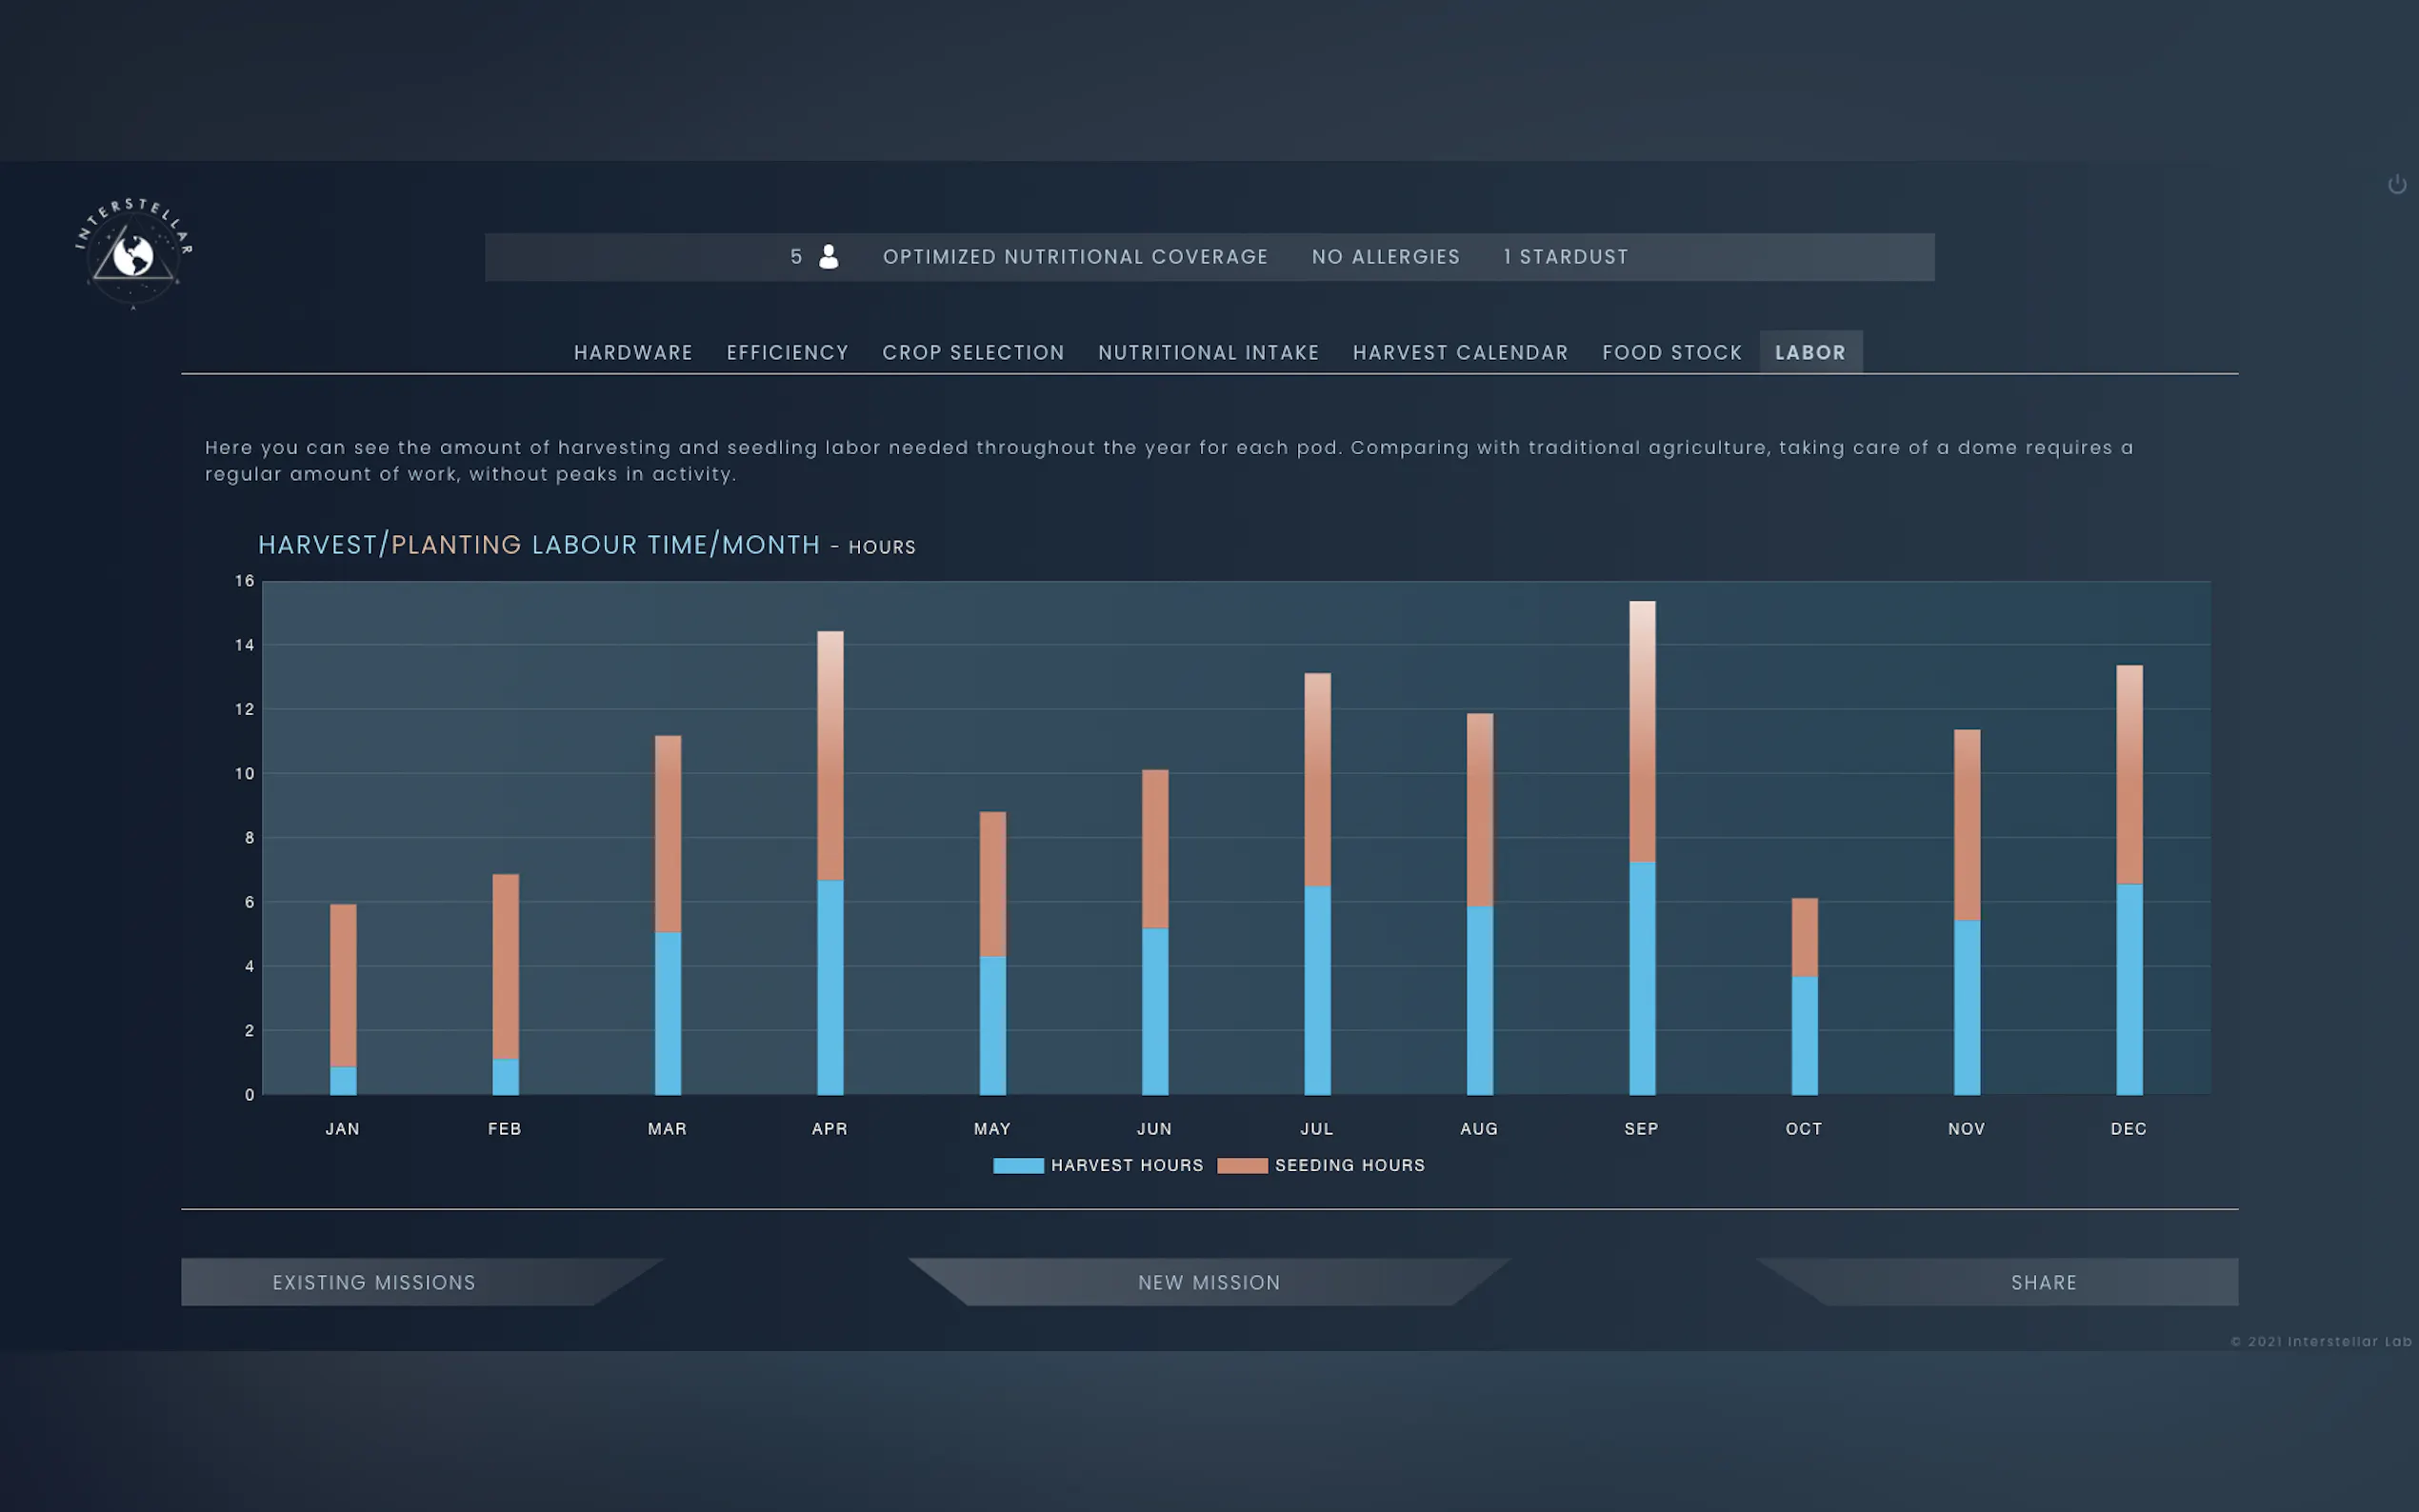Viewport: 2419px width, 1512px height.
Task: Click the October bar in chart
Action: [x=1804, y=1000]
